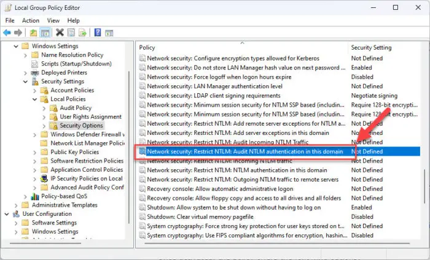This screenshot has width=430, height=260.
Task: Expand the Software Restriction Policies node
Action: (34, 161)
